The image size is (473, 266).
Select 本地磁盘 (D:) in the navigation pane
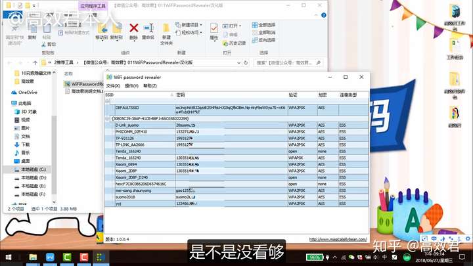[x=30, y=178]
